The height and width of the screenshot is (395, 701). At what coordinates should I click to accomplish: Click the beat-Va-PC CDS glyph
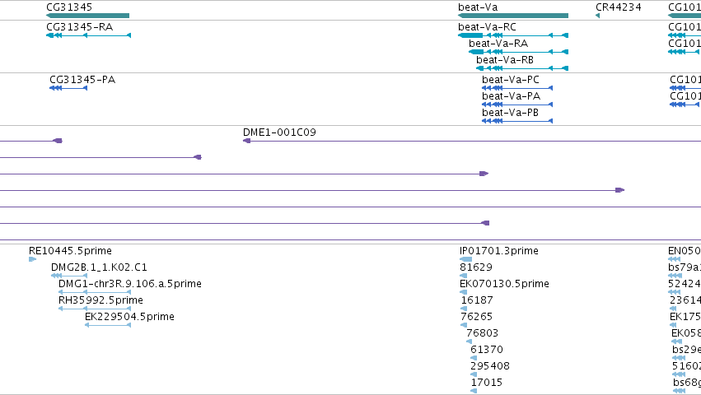[517, 88]
